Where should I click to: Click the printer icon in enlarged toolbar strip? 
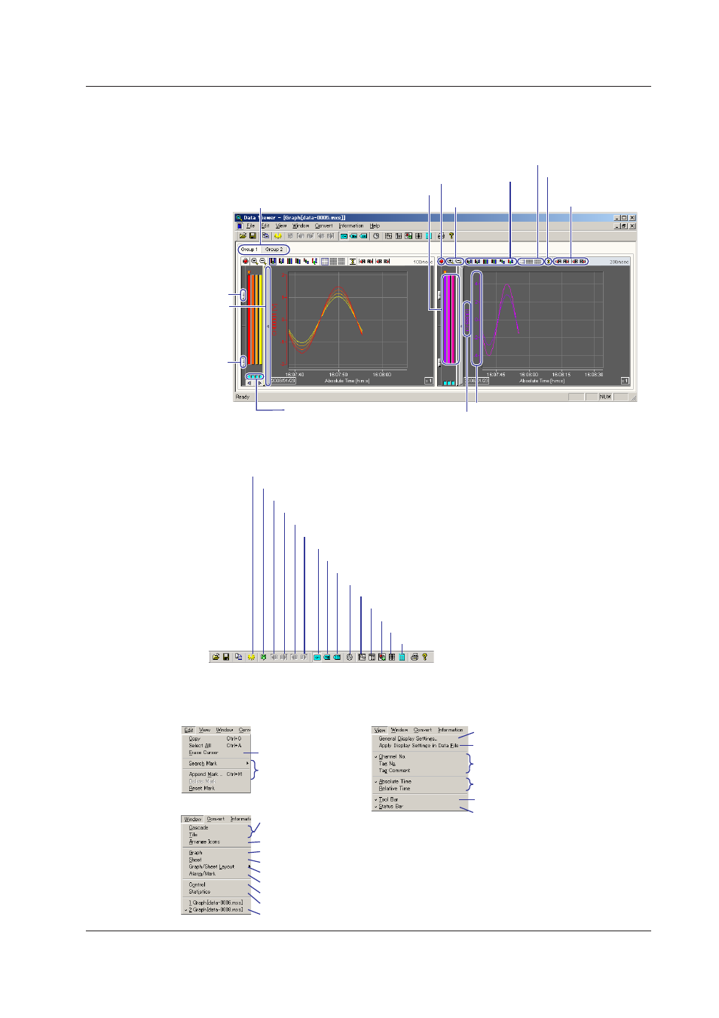pos(414,657)
